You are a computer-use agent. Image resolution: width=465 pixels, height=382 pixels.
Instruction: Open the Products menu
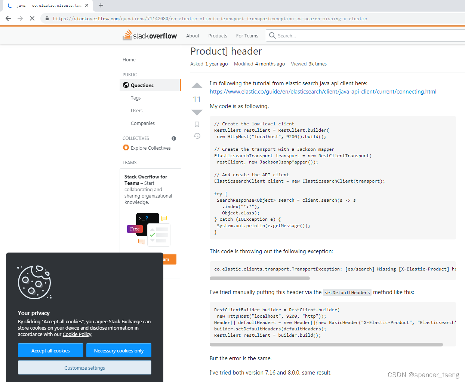(218, 36)
